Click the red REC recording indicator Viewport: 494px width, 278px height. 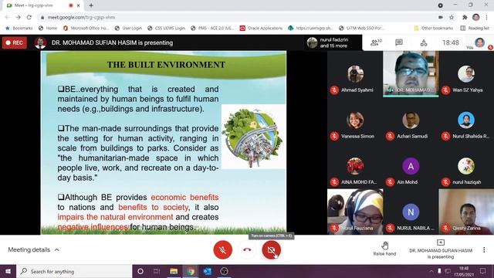point(15,42)
